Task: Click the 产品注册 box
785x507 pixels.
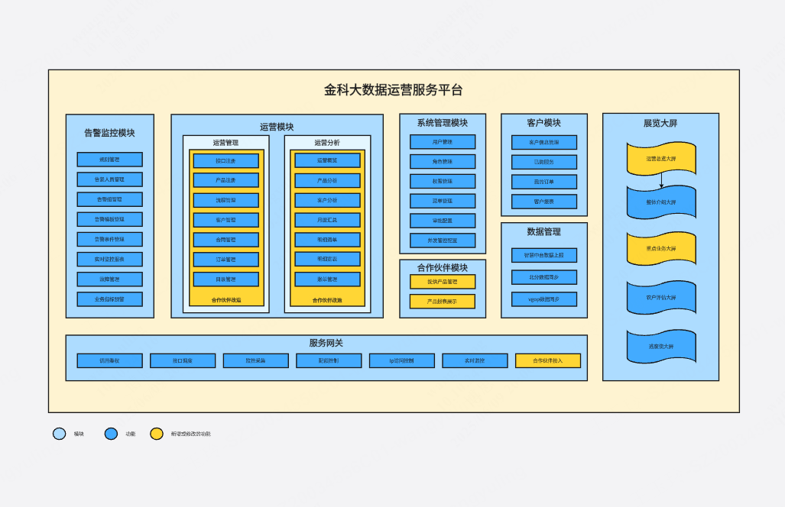Action: (226, 180)
